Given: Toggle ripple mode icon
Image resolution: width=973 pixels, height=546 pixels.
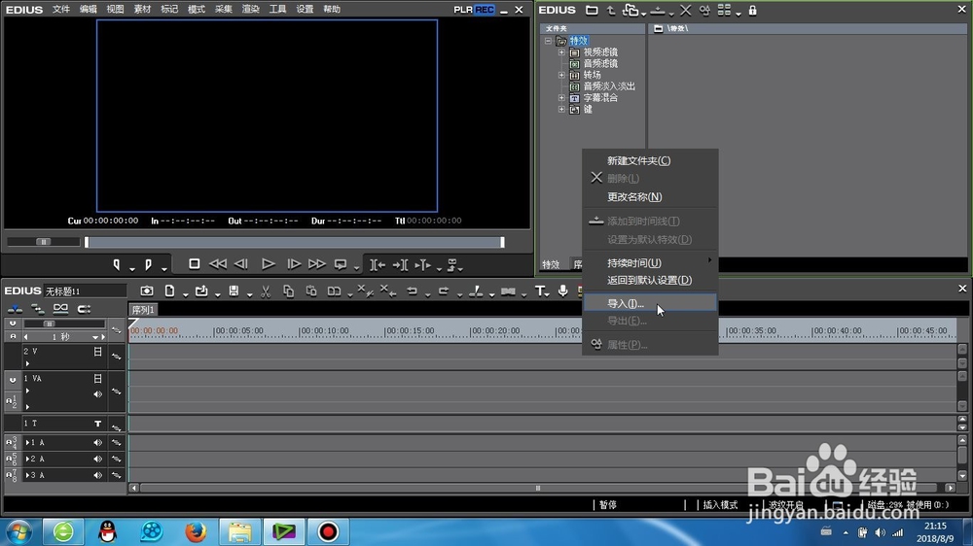Looking at the screenshot, I should pos(38,309).
